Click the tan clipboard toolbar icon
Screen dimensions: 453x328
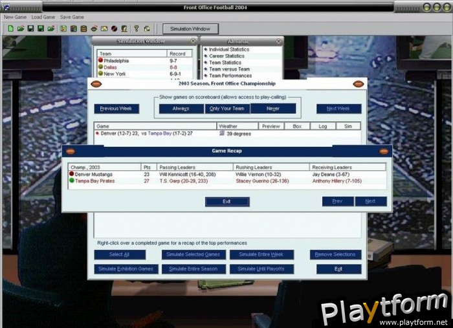click(83, 28)
